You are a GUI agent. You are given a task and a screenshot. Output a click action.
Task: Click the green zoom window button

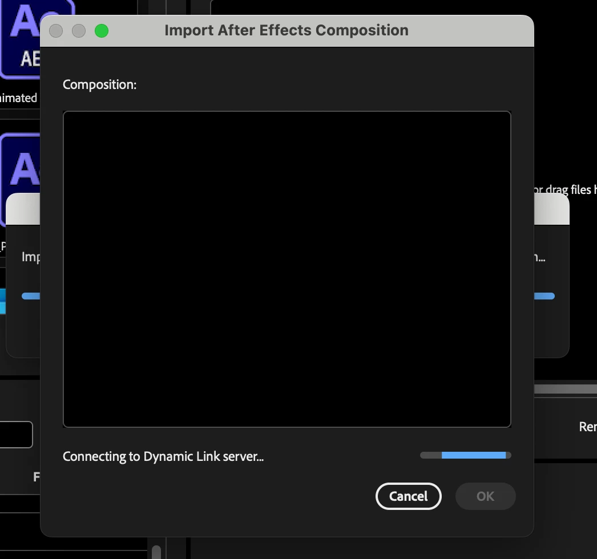102,31
